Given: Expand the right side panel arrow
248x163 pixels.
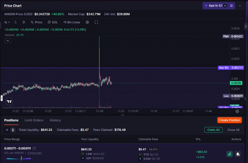Looking at the screenshot, I should pyautogui.click(x=246, y=26).
